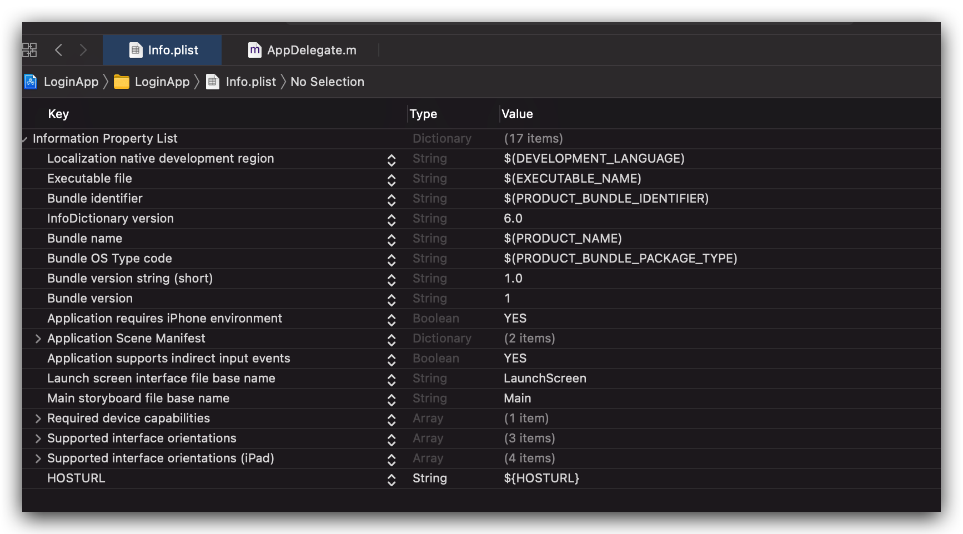Screen dimensions: 963x534
Task: Click the Key column header
Action: 58,114
